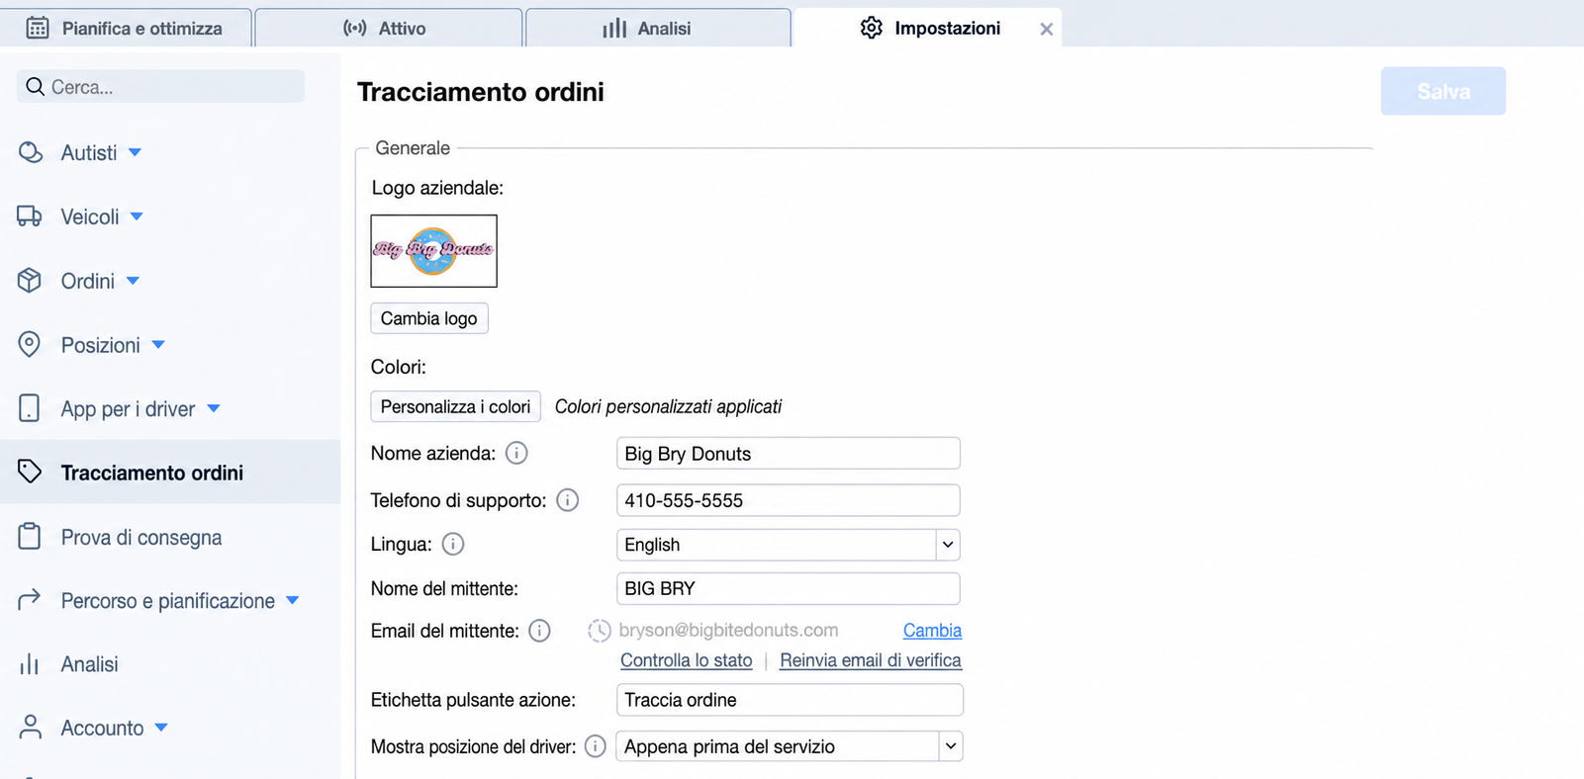The image size is (1584, 779).
Task: Expand the Accounto sidebar section
Action: tap(161, 728)
